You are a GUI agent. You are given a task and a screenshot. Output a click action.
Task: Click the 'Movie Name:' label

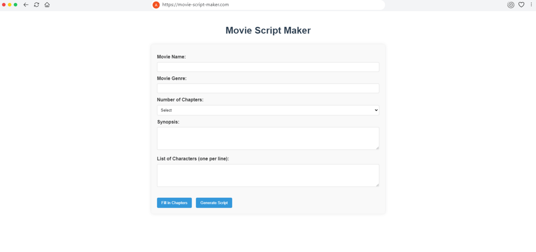(171, 57)
